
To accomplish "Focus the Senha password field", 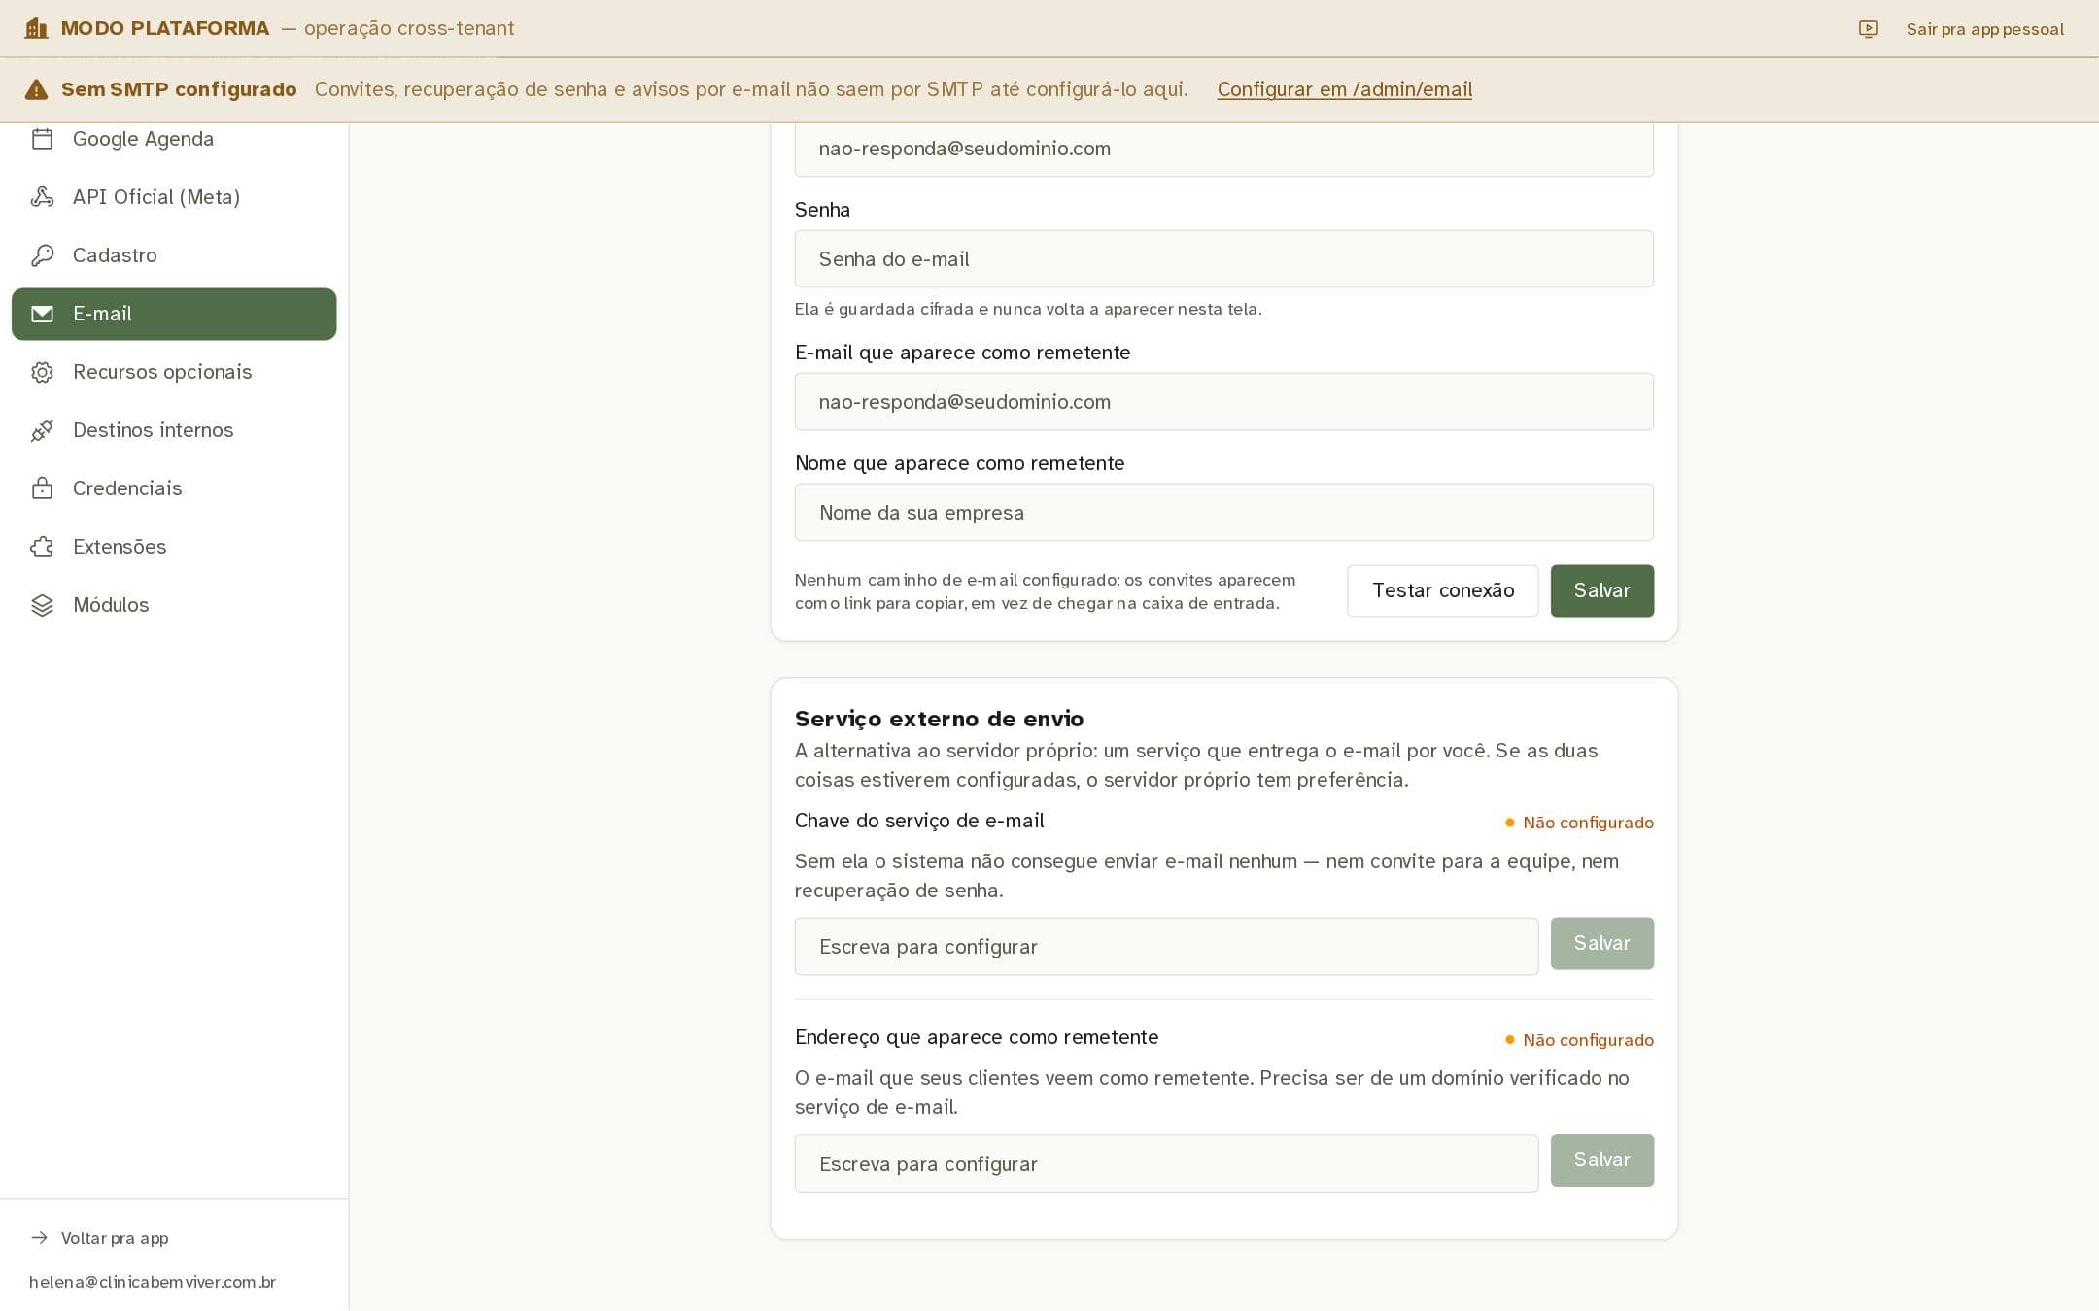I will pos(1223,258).
